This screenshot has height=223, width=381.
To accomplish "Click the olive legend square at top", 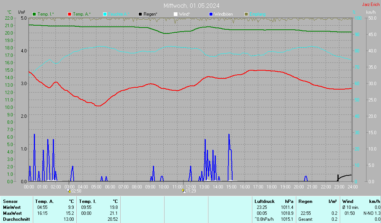I will pyautogui.click(x=246, y=14).
